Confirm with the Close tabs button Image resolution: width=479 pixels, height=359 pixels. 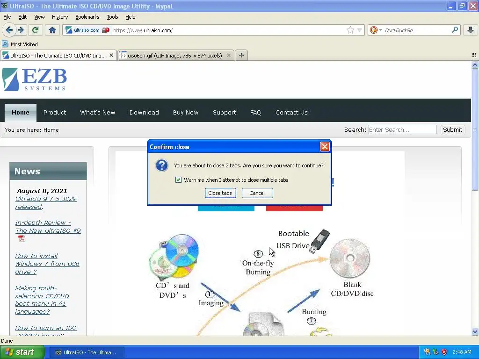(x=220, y=193)
